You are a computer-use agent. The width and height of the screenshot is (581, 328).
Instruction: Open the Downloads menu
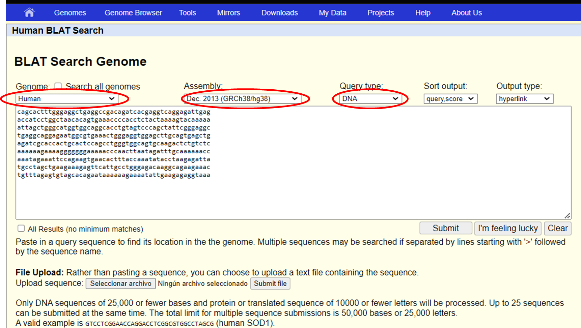click(279, 13)
